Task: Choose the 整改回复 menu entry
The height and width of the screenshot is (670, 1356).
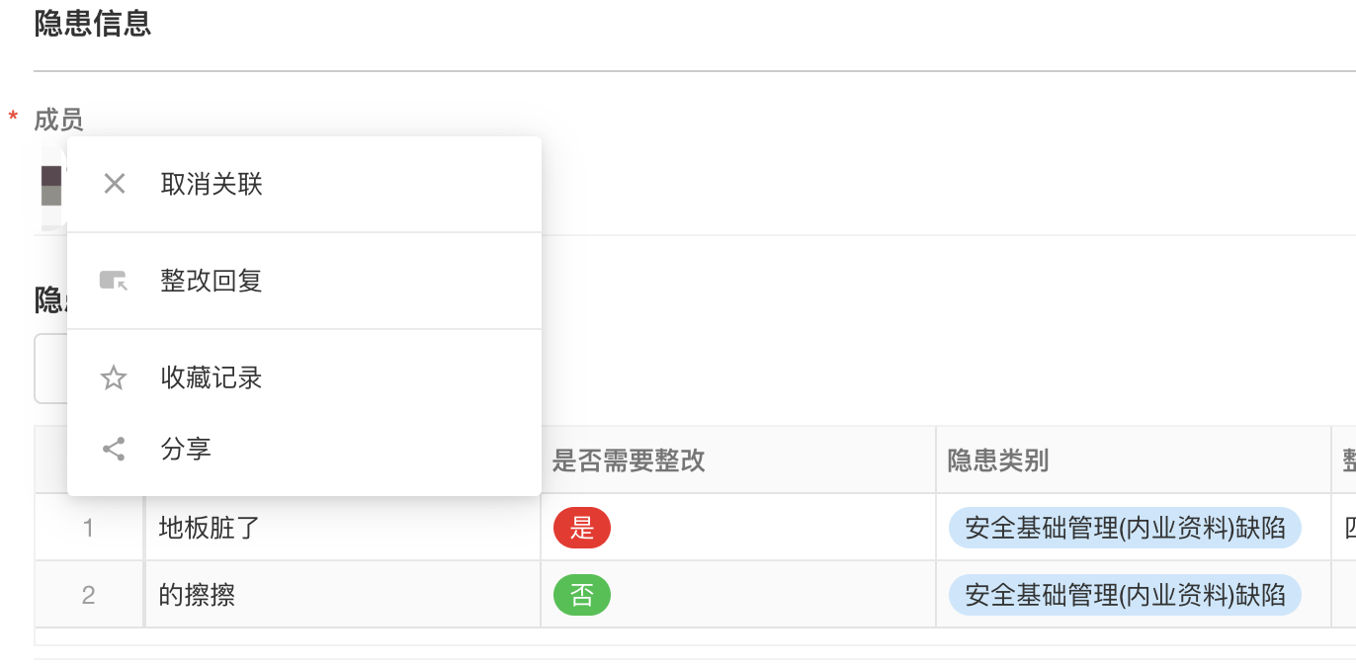Action: click(212, 281)
